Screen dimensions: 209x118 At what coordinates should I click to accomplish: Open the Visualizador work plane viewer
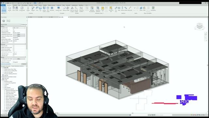pyautogui.click(x=153, y=9)
